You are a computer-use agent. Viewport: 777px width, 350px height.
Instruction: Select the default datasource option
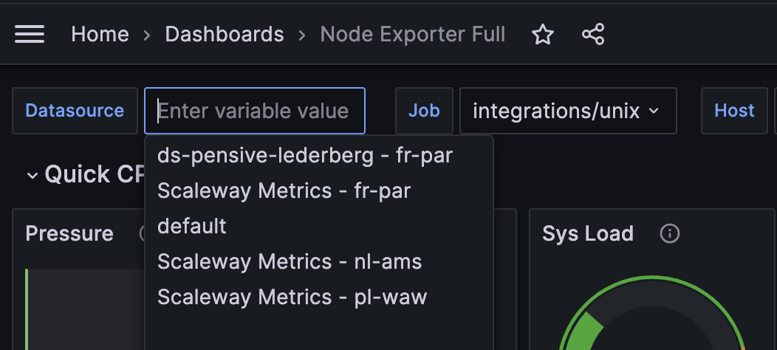pyautogui.click(x=192, y=226)
